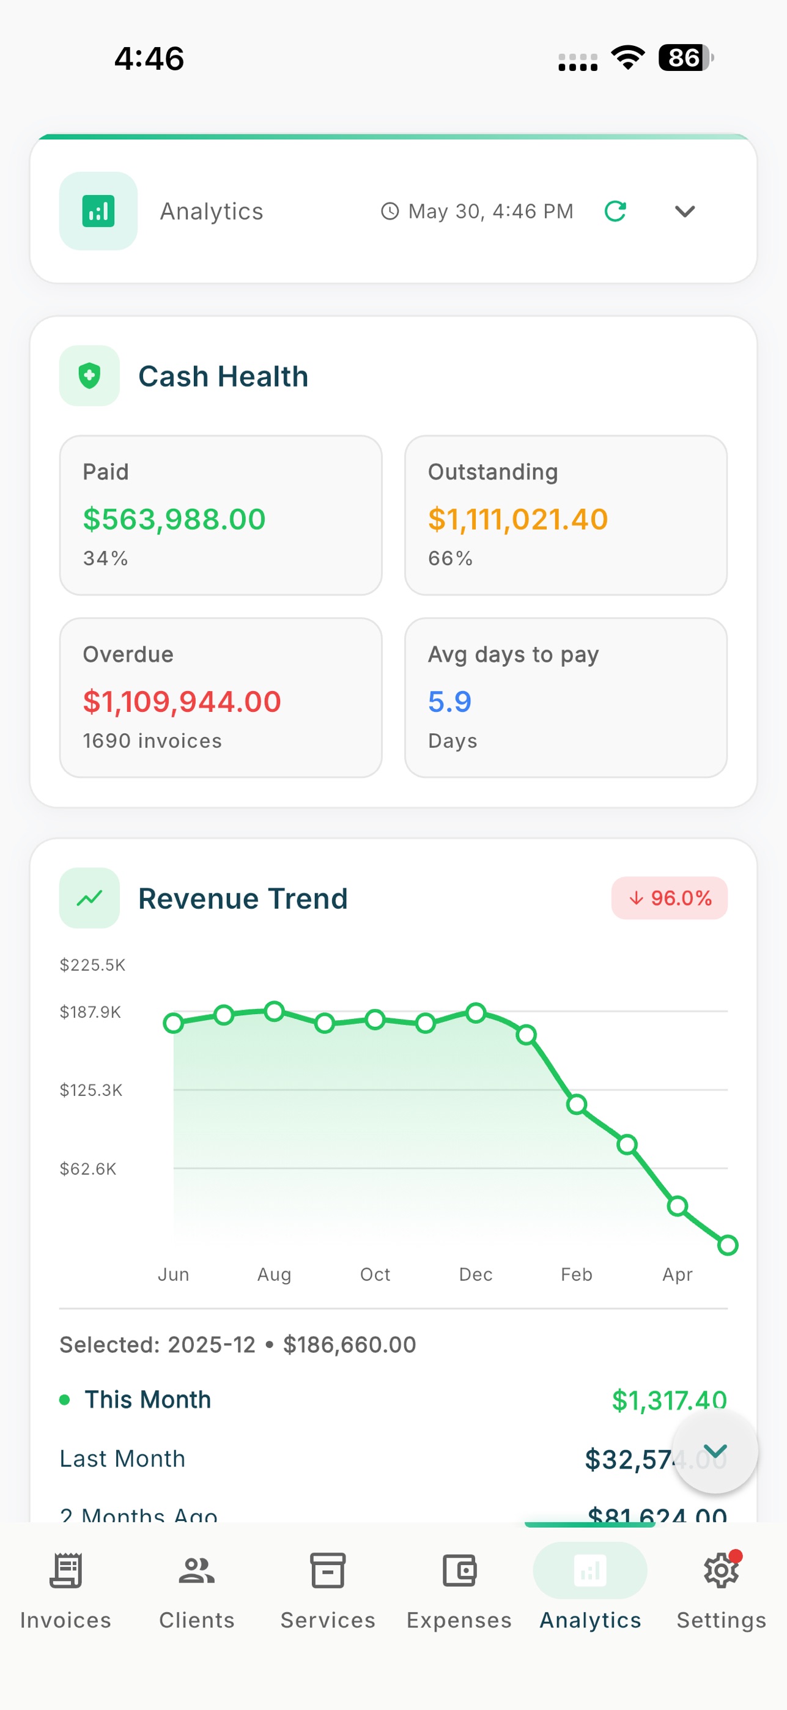Viewport: 787px width, 1710px height.
Task: Open the Paid amount card
Action: point(221,515)
